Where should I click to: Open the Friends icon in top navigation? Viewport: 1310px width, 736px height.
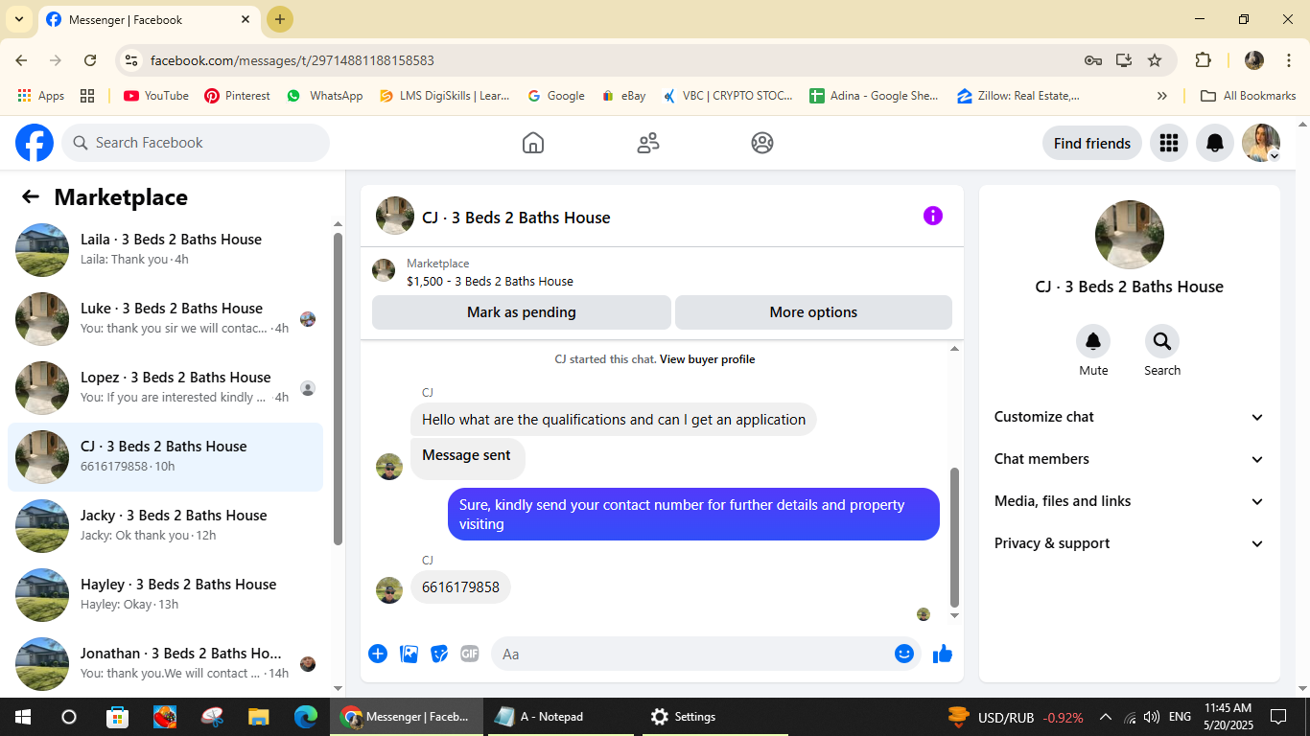pos(648,143)
